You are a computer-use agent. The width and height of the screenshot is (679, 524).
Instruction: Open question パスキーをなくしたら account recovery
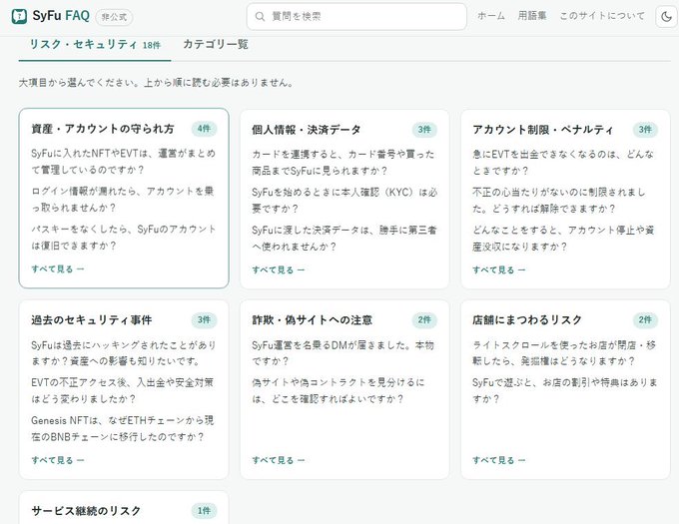point(124,238)
